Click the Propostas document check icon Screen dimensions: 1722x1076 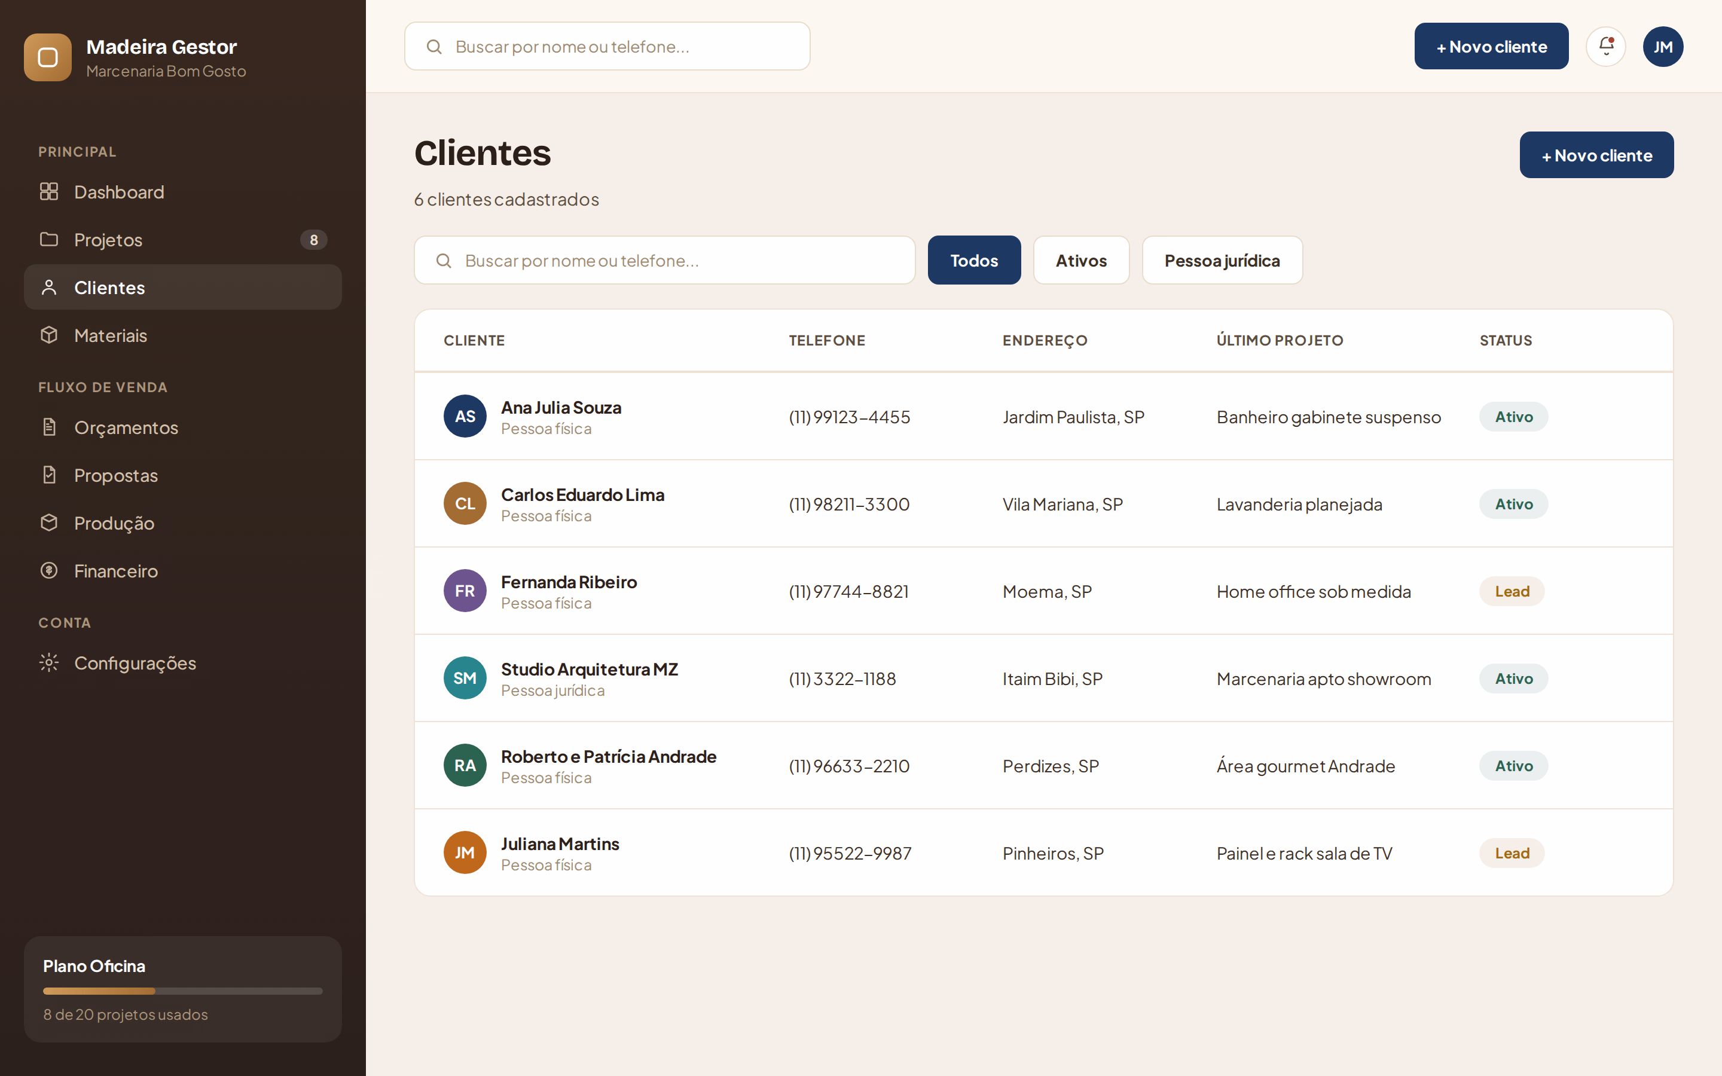pos(49,475)
